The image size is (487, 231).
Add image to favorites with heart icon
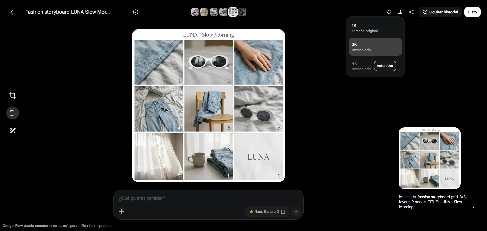(x=389, y=12)
